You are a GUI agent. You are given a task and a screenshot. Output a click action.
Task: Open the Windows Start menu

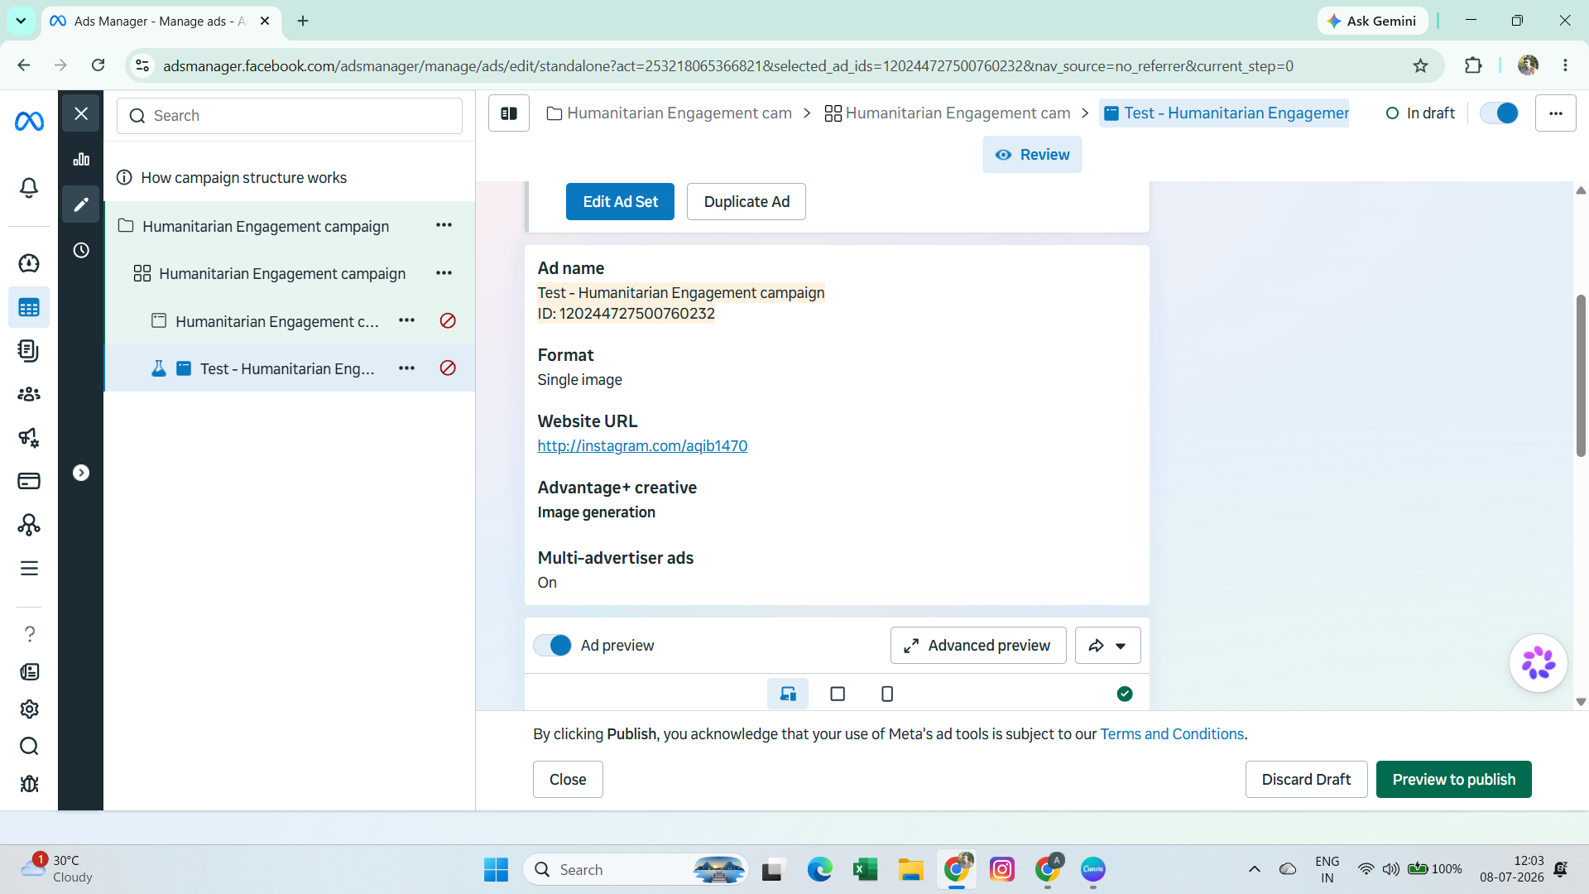click(x=497, y=870)
